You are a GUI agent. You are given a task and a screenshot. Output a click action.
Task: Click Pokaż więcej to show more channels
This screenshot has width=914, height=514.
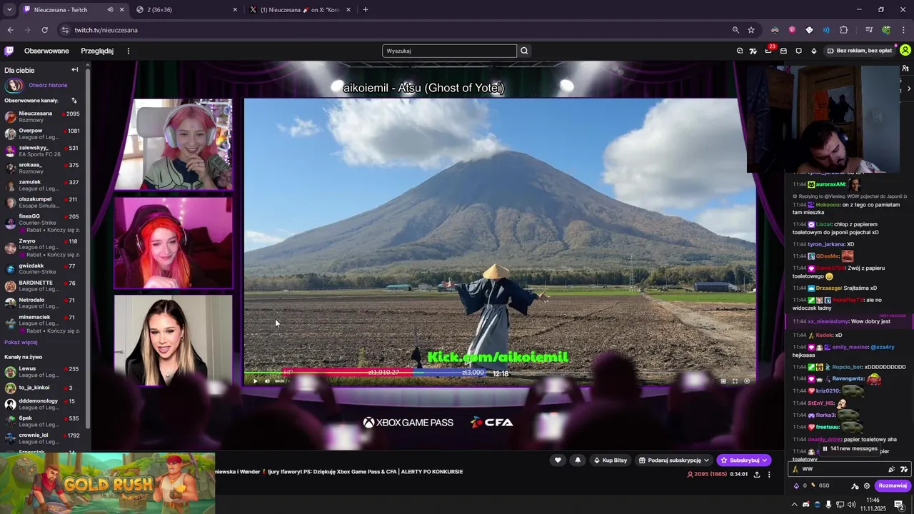tap(21, 342)
